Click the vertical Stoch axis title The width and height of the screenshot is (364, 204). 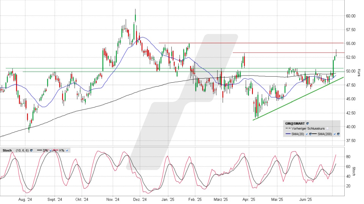click(x=354, y=172)
